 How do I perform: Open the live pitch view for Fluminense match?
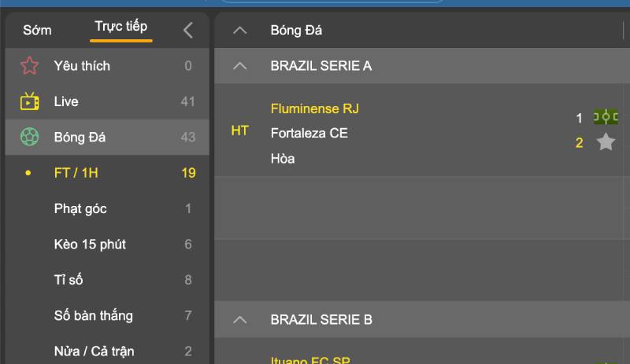[x=606, y=118]
